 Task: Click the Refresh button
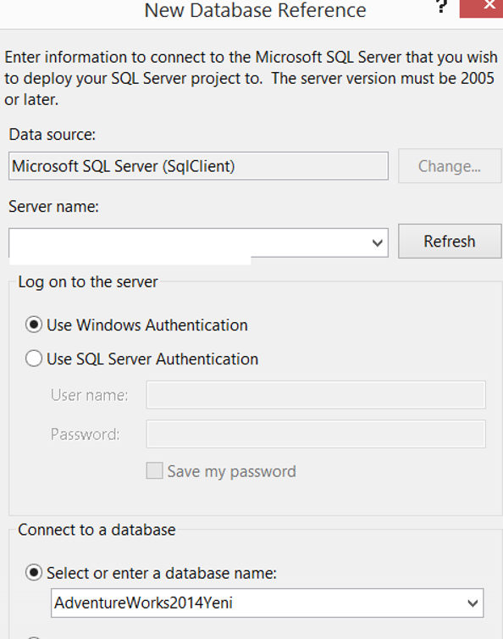pos(450,242)
